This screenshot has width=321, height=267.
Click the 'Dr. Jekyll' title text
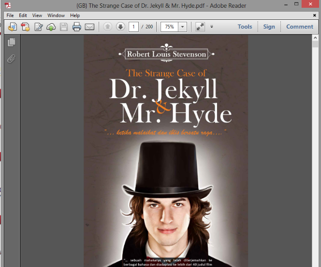[x=163, y=90]
